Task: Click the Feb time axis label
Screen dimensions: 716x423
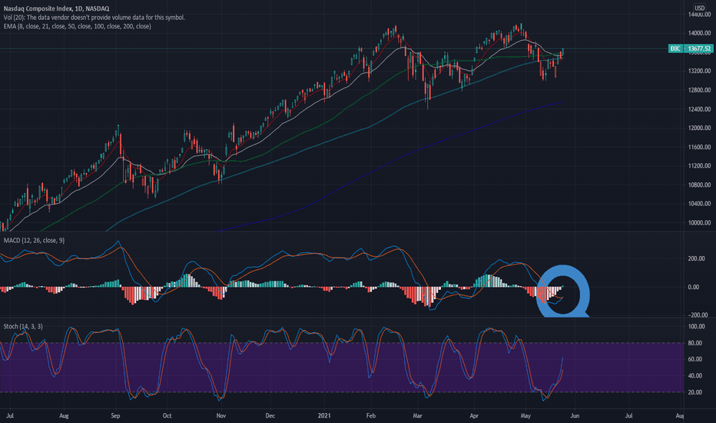Action: tap(371, 415)
